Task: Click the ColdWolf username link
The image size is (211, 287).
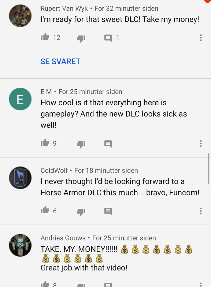Action: (x=54, y=170)
